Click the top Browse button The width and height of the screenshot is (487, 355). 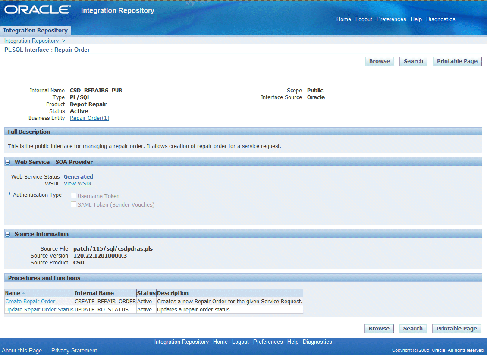(x=380, y=61)
